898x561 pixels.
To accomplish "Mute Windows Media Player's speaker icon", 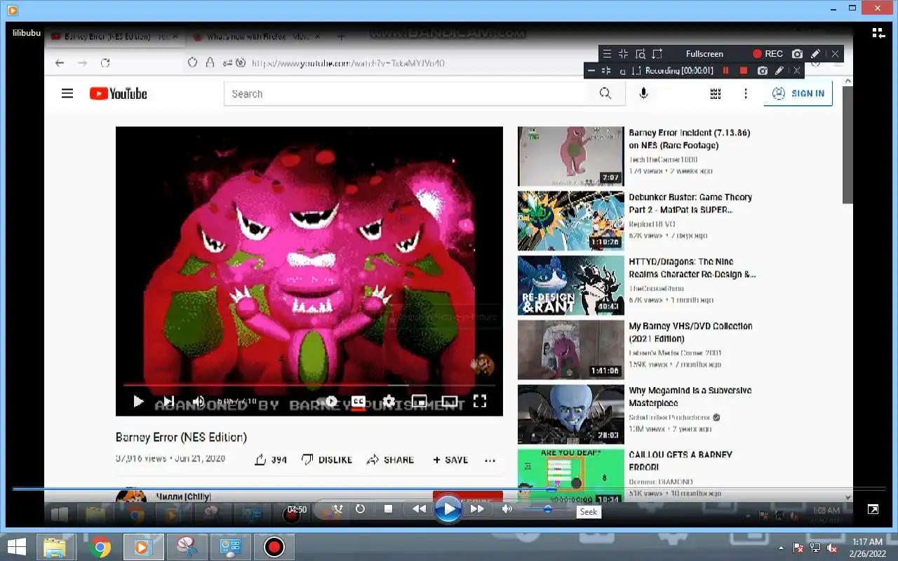I will click(507, 509).
